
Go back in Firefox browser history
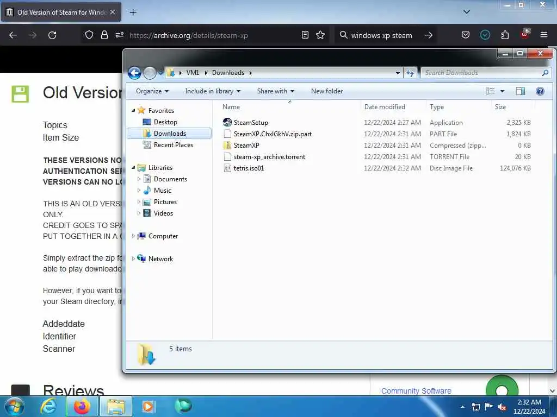pos(13,35)
